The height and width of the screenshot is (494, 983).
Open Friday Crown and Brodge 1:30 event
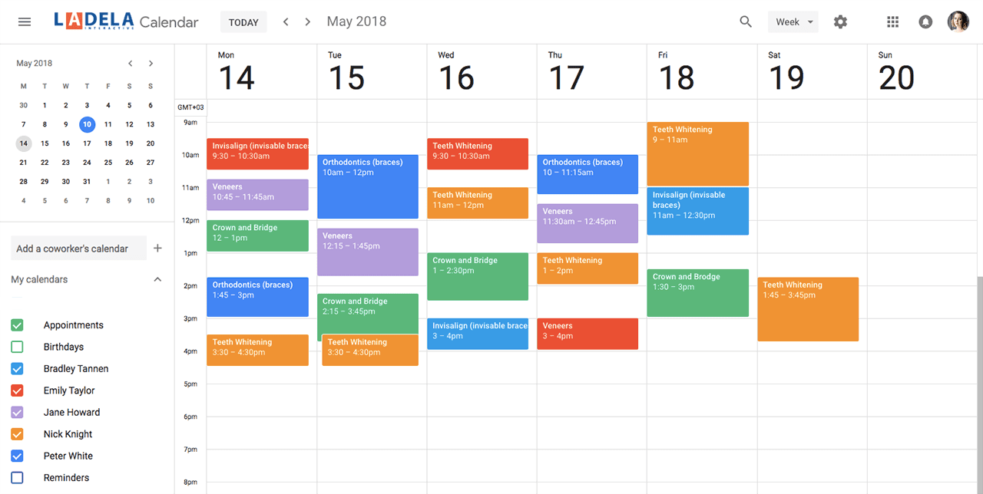(698, 292)
